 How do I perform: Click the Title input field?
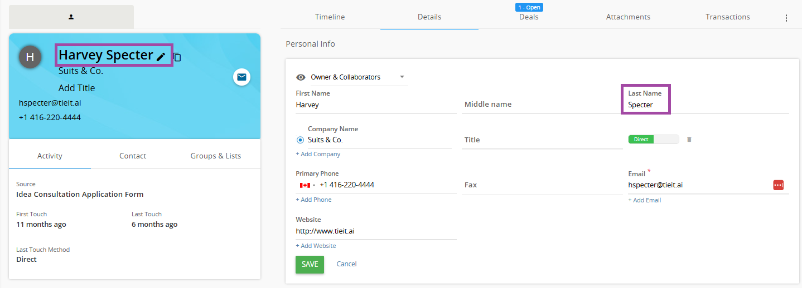542,140
